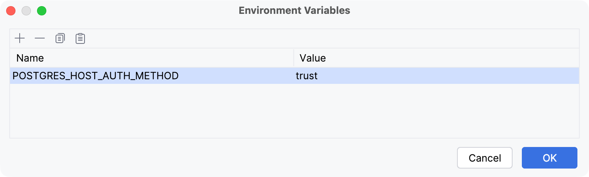
Task: Remove the selected variable with the minus icon
Action: [40, 38]
